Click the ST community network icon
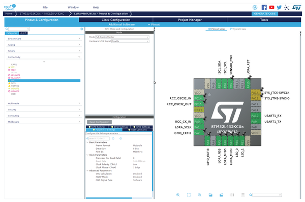The width and height of the screenshot is (305, 202). [x=287, y=8]
